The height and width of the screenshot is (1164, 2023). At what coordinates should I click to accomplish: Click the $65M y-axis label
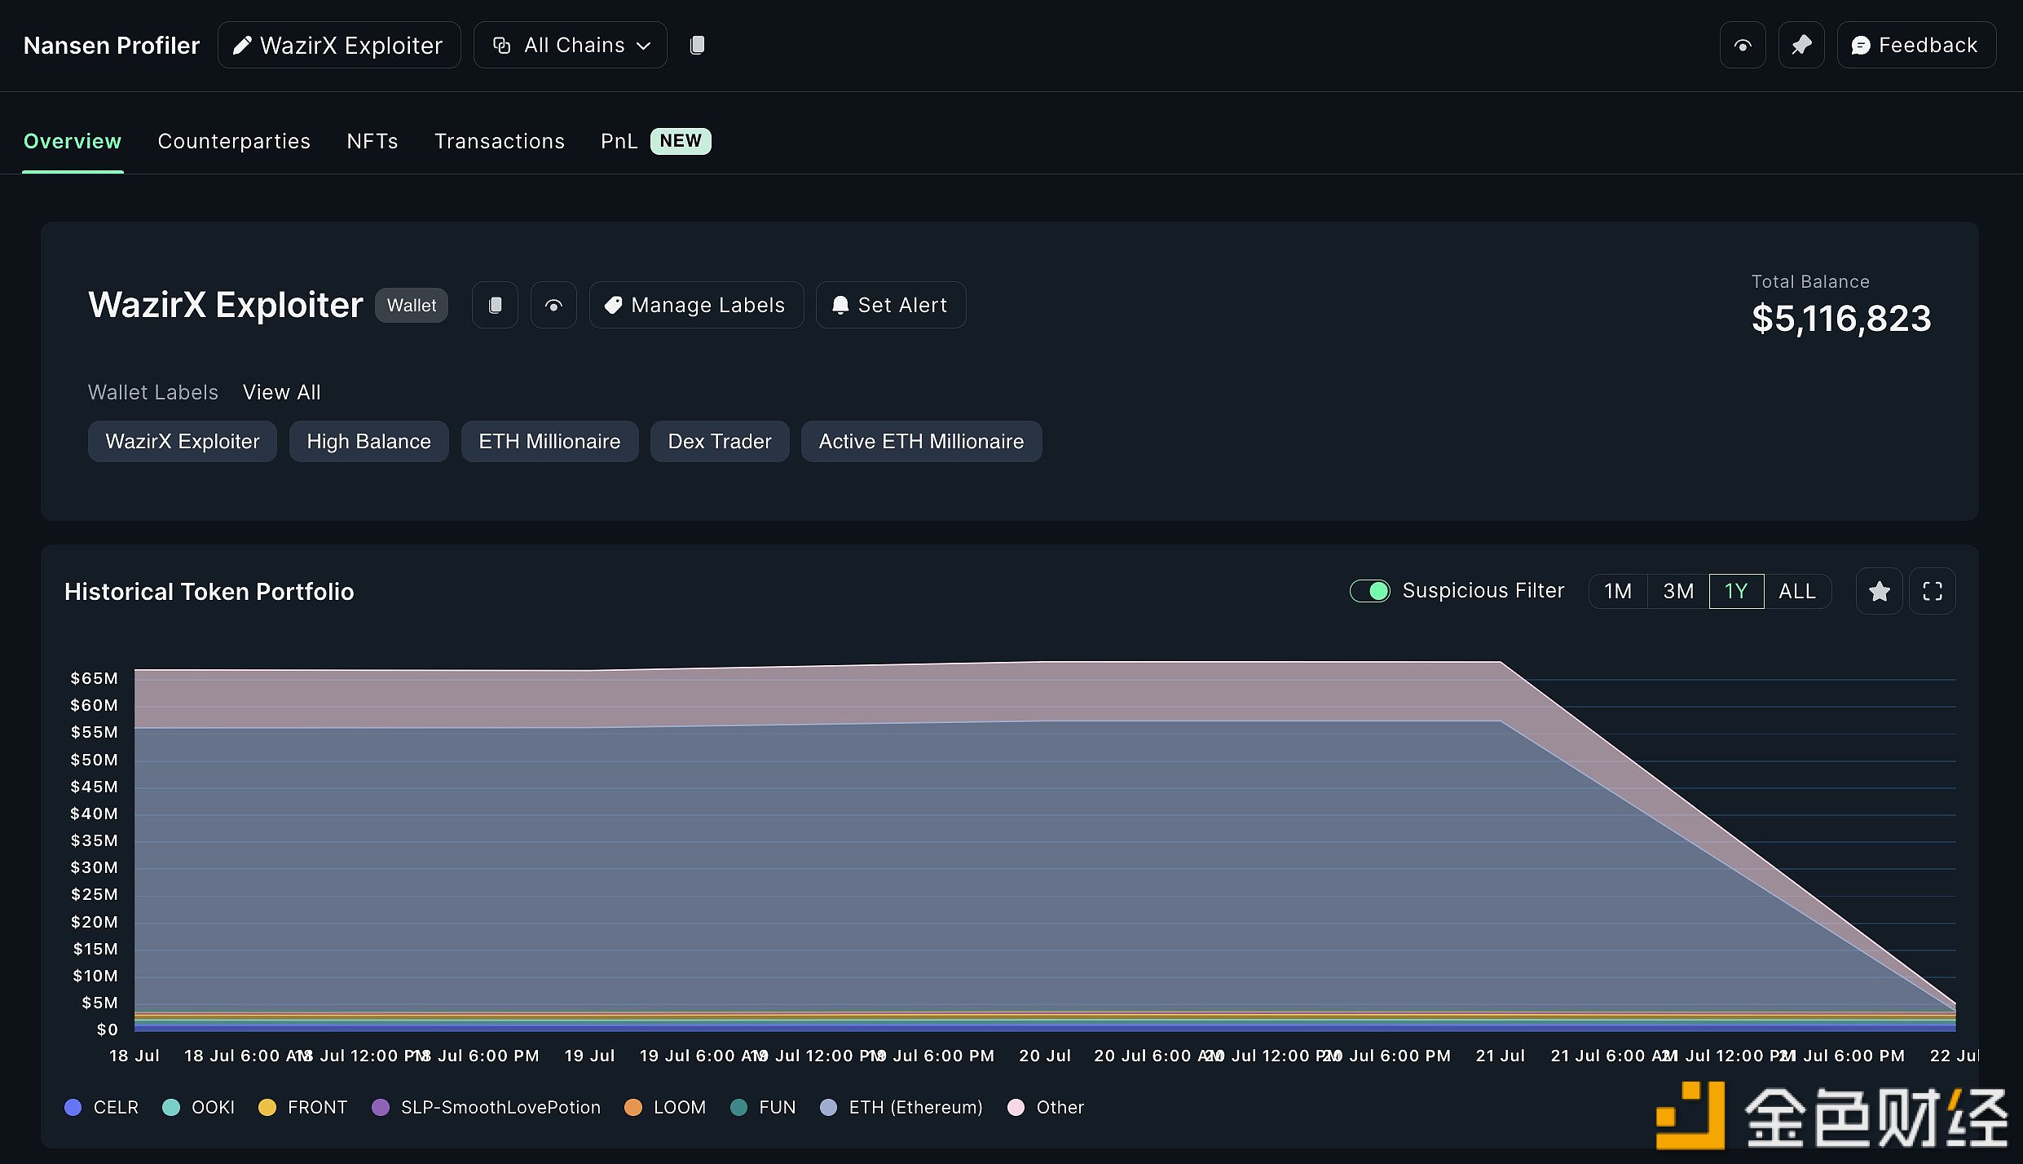[95, 678]
